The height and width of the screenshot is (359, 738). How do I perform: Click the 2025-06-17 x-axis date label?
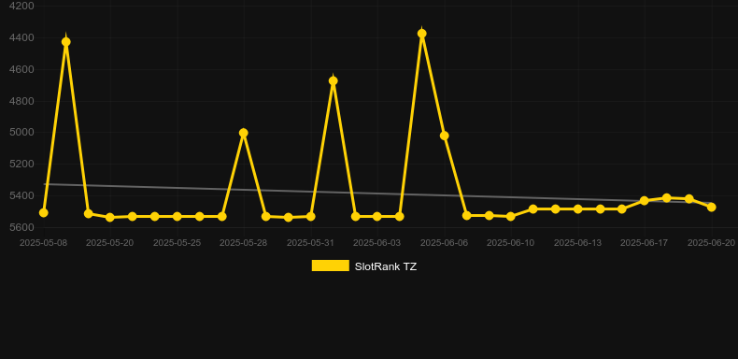[645, 243]
